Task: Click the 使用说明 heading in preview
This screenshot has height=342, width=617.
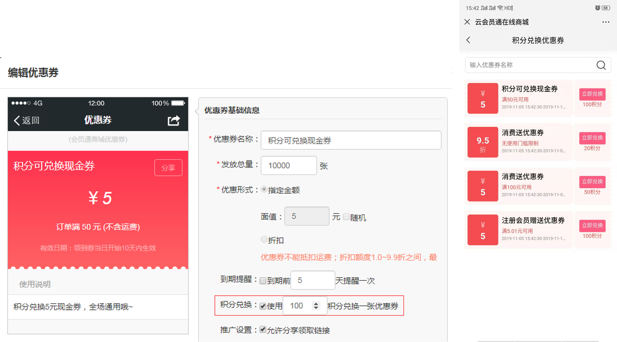Action: (35, 284)
